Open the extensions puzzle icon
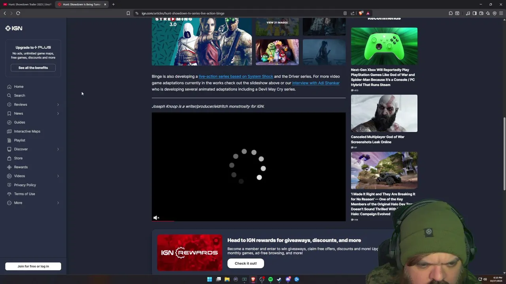Viewport: 506px width, 284px height. pos(451,13)
